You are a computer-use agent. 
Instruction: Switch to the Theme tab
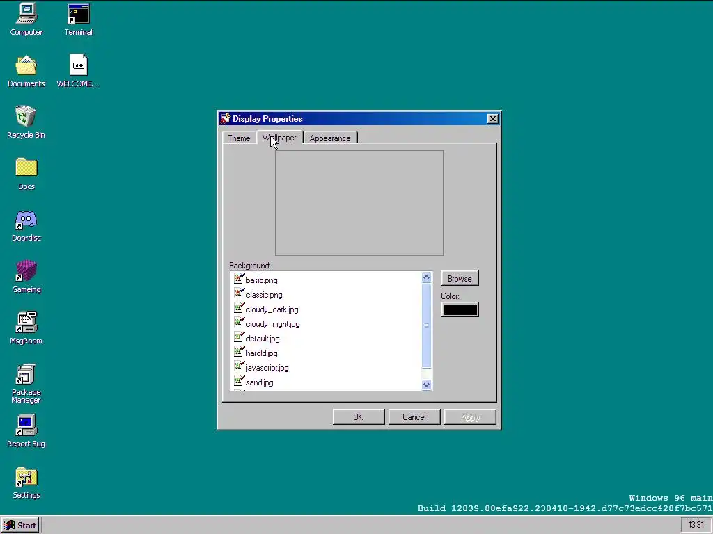pos(240,138)
